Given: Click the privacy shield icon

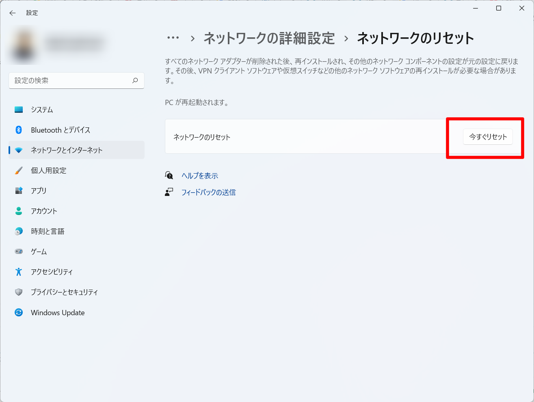Looking at the screenshot, I should click(x=19, y=292).
